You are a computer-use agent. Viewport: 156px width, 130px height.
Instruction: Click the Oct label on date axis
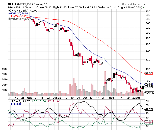point(85,98)
